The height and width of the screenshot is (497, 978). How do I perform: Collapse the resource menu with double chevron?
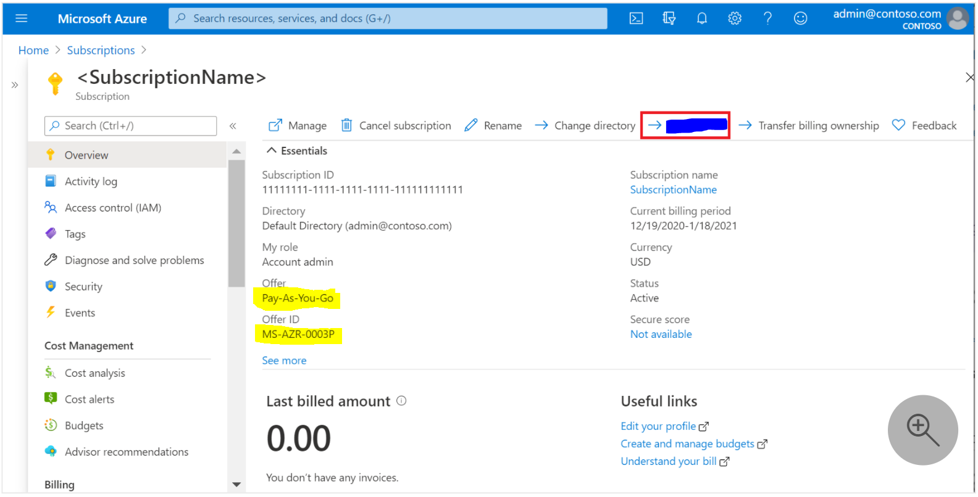pos(233,126)
